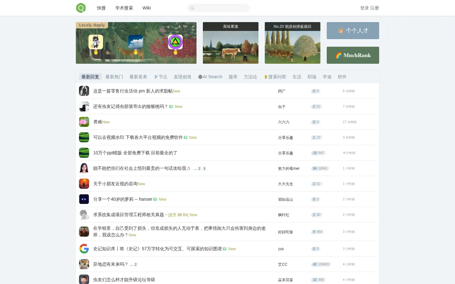Click the green field avatar beside 10万个ppt模版
This screenshot has height=284, width=455.
(x=84, y=153)
